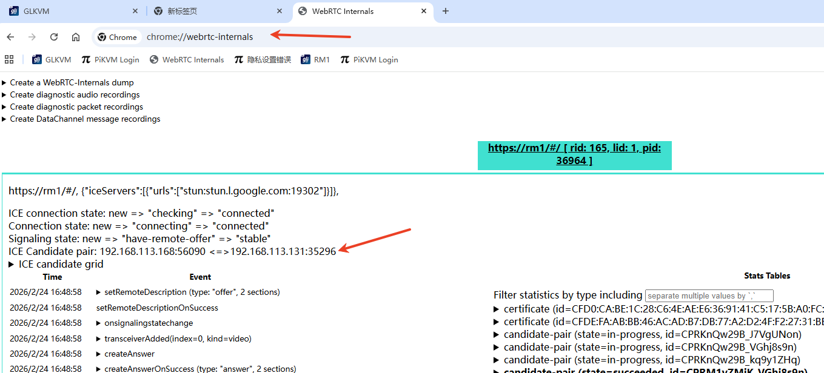The height and width of the screenshot is (373, 824).
Task: Select the https://rm1/#/ peer connection tab
Action: pos(574,154)
